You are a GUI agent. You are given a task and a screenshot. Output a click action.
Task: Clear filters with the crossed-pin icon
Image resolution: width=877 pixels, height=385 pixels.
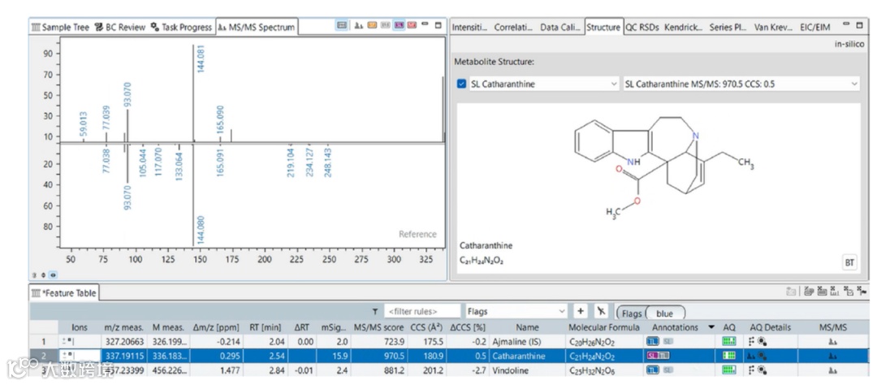click(600, 311)
